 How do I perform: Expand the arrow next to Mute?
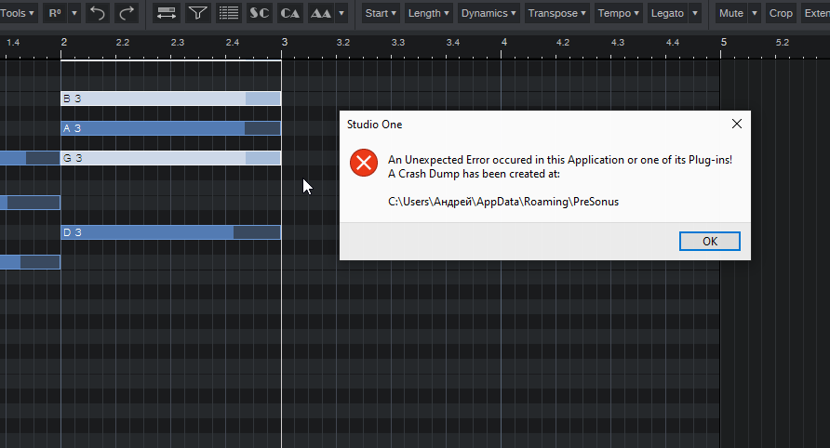point(755,13)
